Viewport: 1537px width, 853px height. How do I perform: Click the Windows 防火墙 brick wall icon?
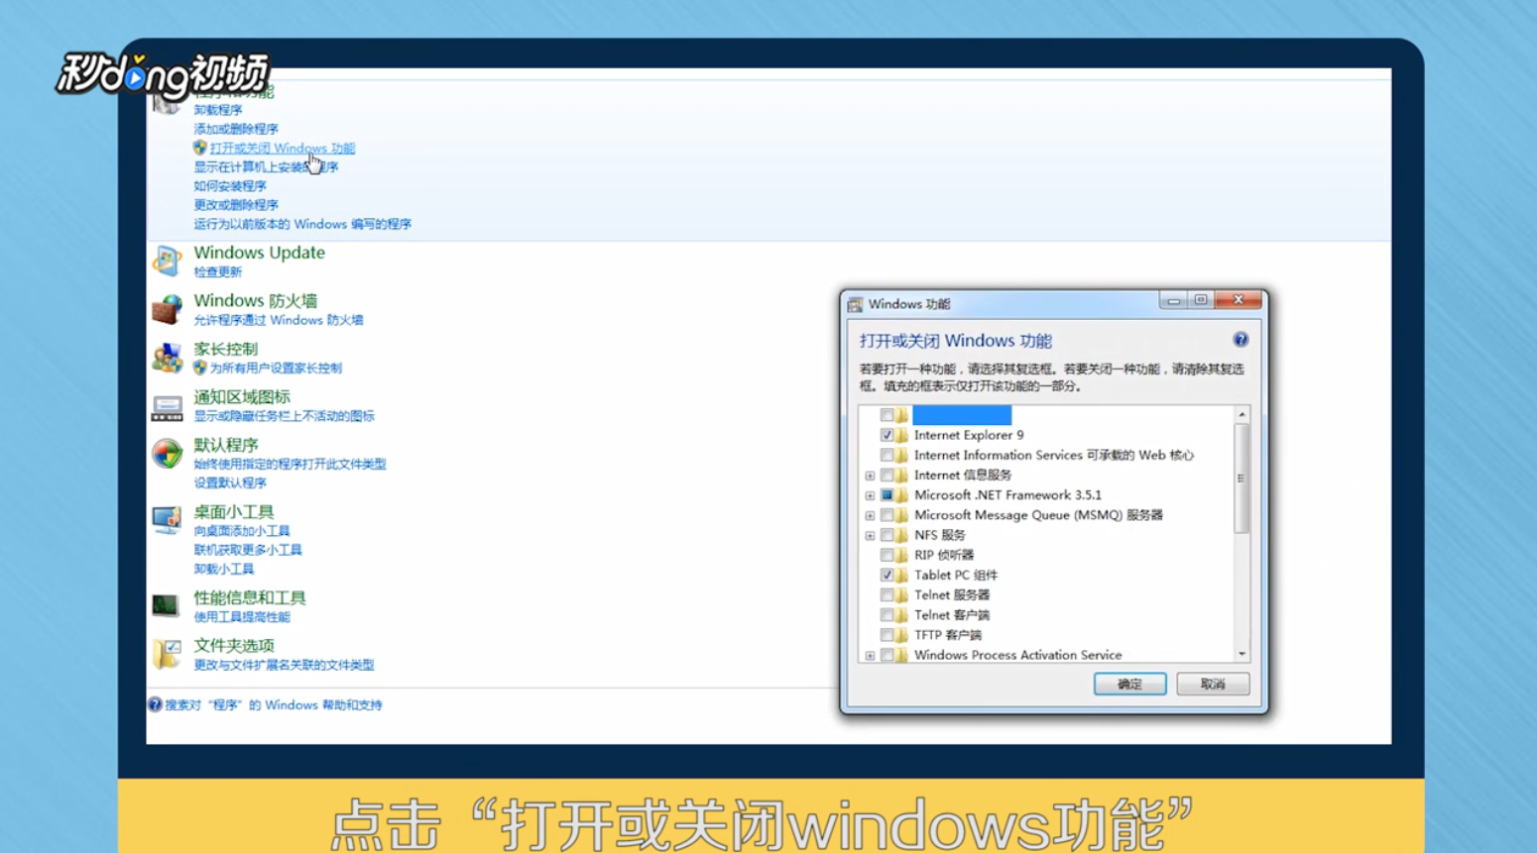tap(167, 309)
